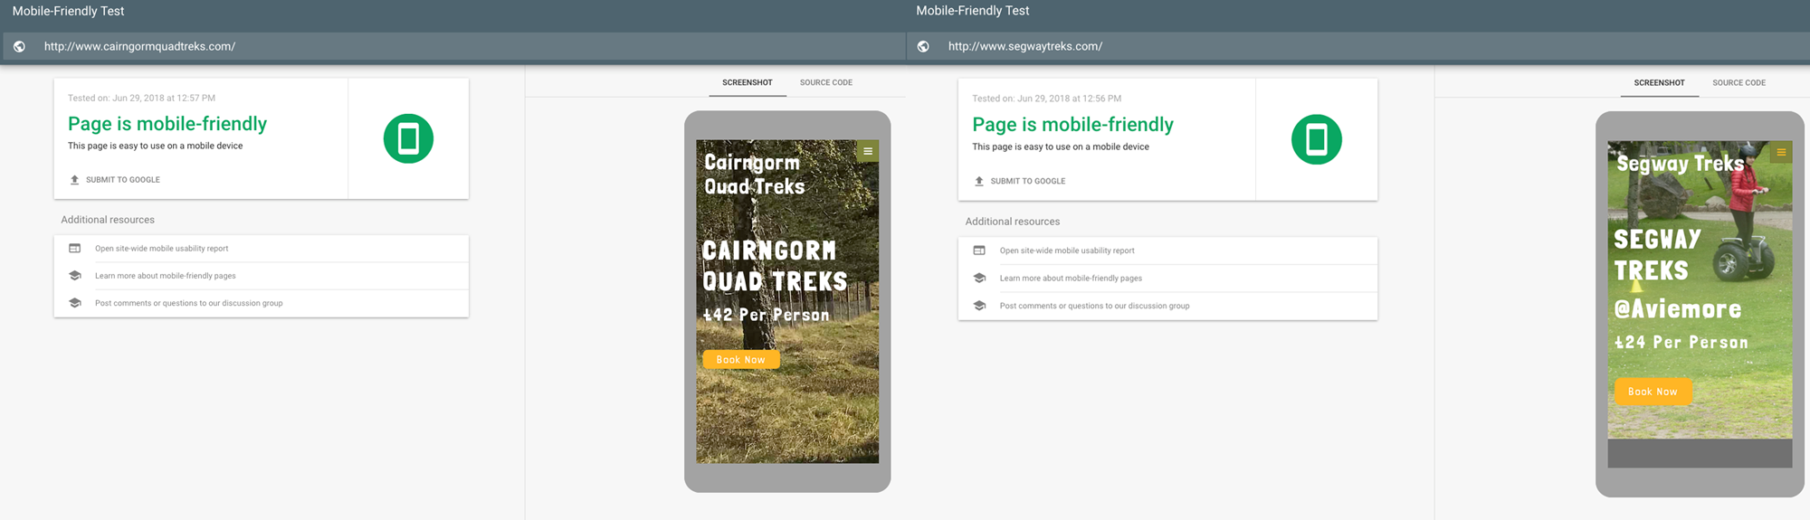The height and width of the screenshot is (520, 1810).
Task: Click usability report icon in left resources list
Action: [75, 248]
